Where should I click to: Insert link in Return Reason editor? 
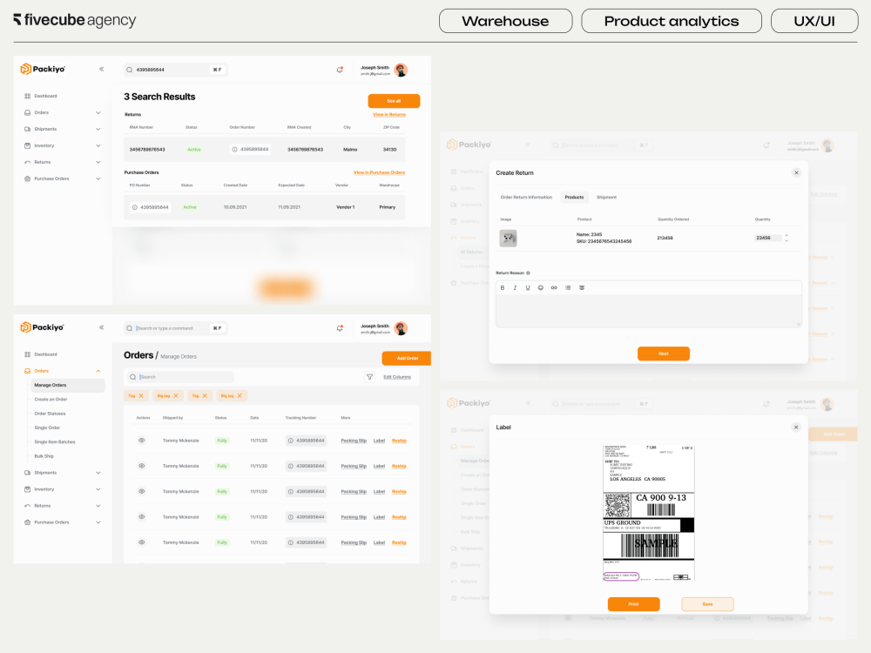(x=554, y=287)
